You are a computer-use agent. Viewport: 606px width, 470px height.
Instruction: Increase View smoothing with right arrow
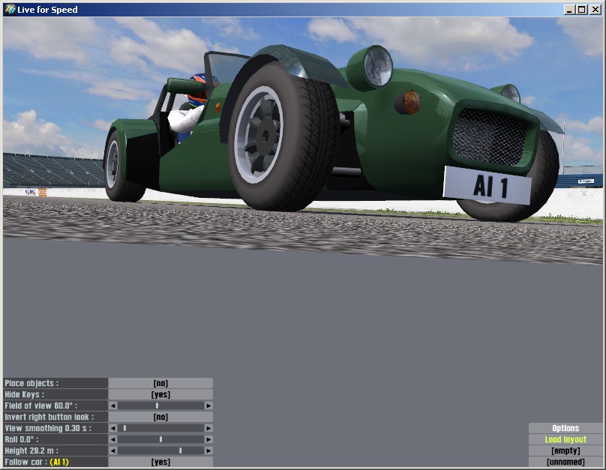tap(208, 428)
